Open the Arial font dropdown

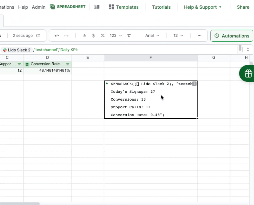[152, 36]
